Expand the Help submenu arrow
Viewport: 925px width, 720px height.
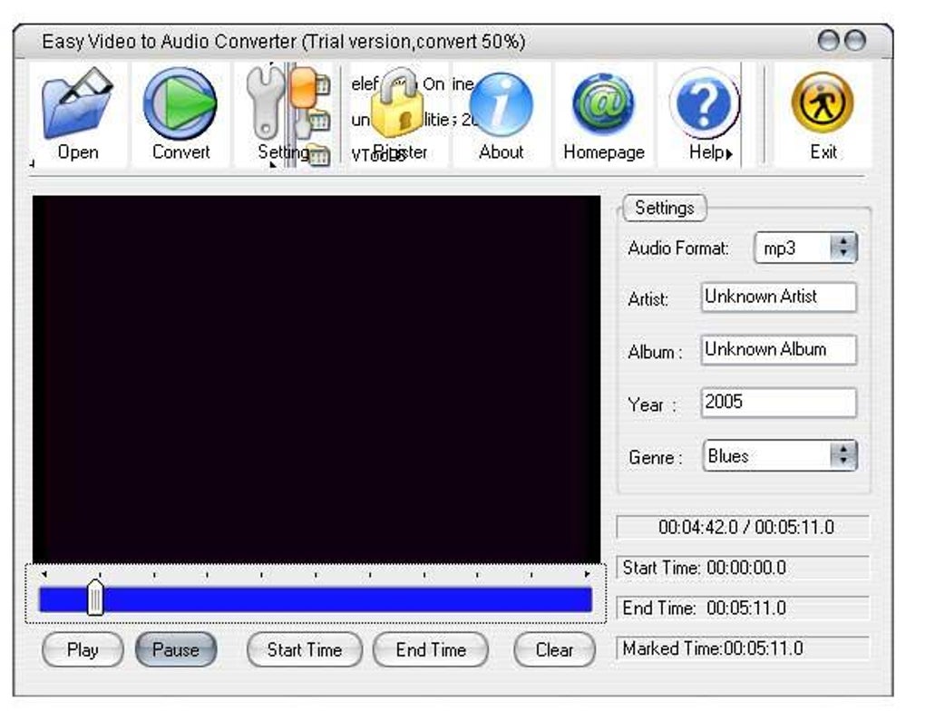pyautogui.click(x=730, y=154)
